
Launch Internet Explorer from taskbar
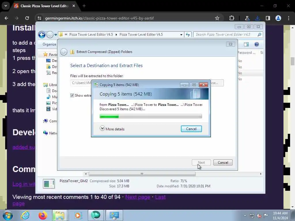(x=25, y=215)
